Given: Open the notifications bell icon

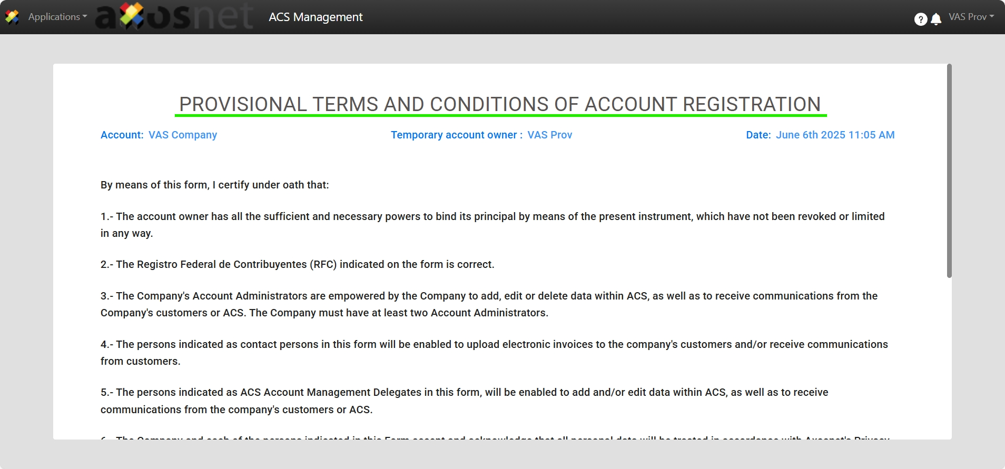Looking at the screenshot, I should click(x=936, y=19).
